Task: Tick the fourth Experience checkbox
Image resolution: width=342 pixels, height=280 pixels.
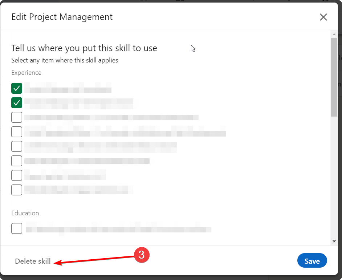Action: [17, 132]
